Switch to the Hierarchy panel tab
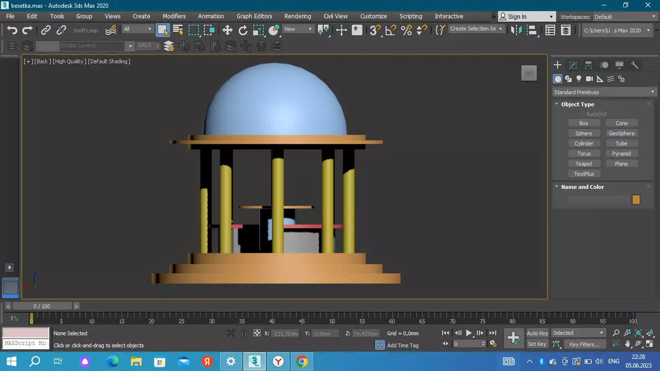The image size is (660, 371). (x=588, y=65)
